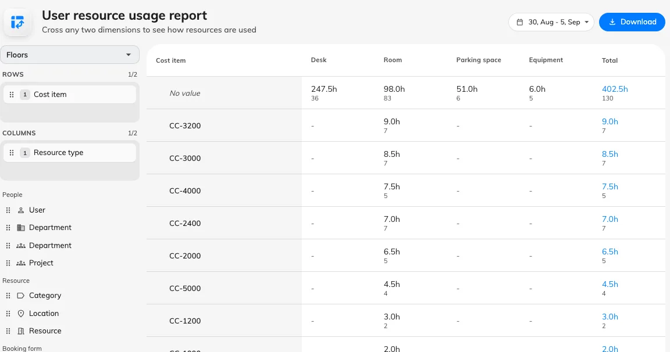Click the User person icon
The image size is (670, 352).
20,210
